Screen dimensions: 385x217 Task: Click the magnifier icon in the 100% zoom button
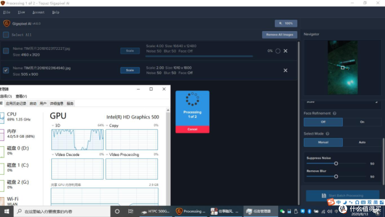click(281, 23)
